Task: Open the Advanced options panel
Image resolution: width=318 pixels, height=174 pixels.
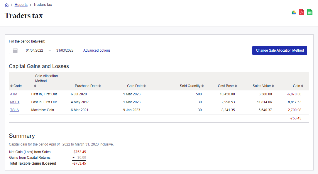Action: pos(97,50)
